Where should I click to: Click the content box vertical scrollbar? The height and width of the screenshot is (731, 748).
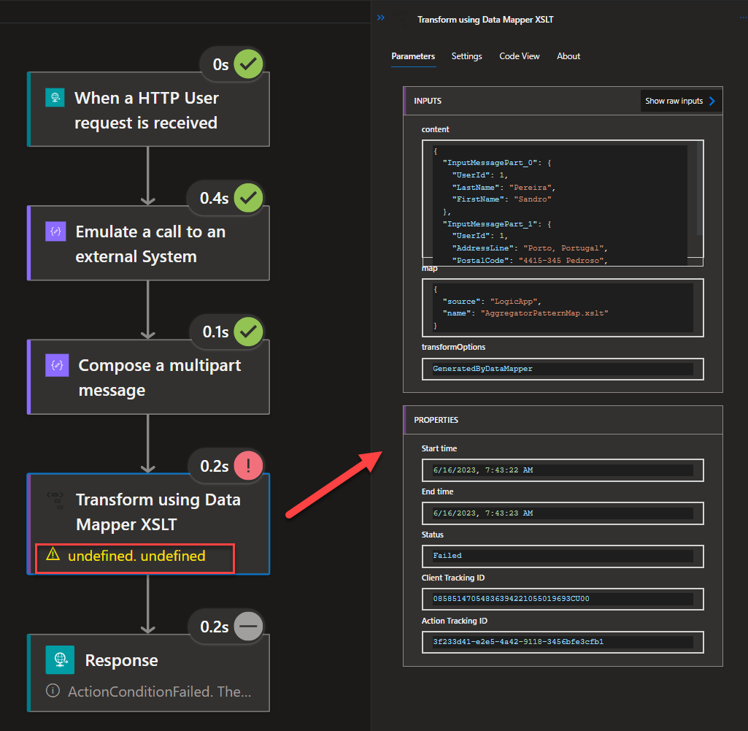[699, 190]
